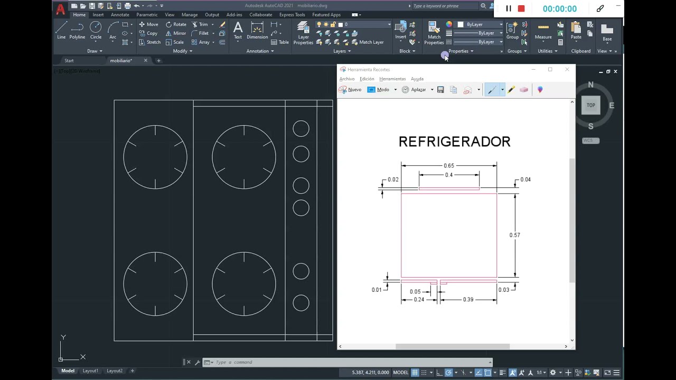
Task: Activate the Circle tool
Action: (96, 31)
